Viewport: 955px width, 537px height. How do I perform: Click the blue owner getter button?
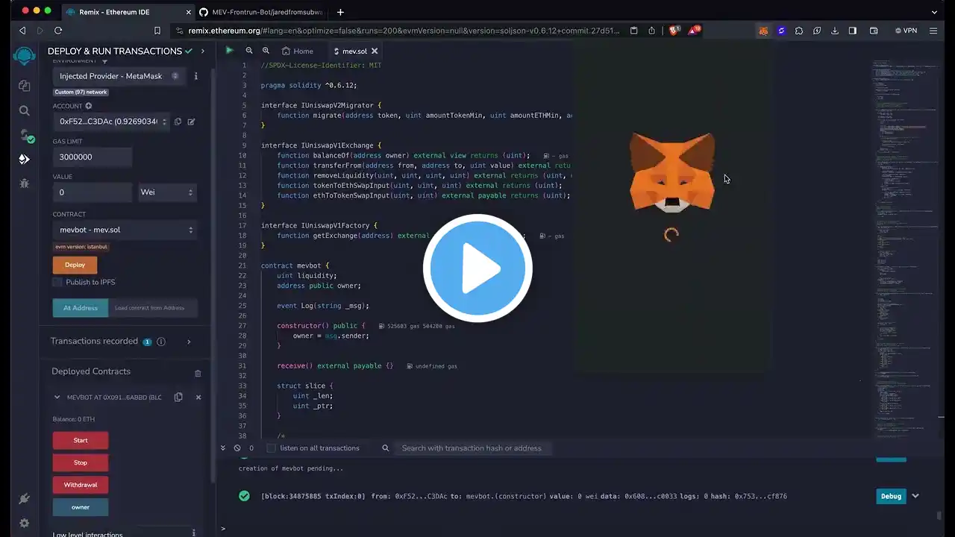tap(81, 507)
